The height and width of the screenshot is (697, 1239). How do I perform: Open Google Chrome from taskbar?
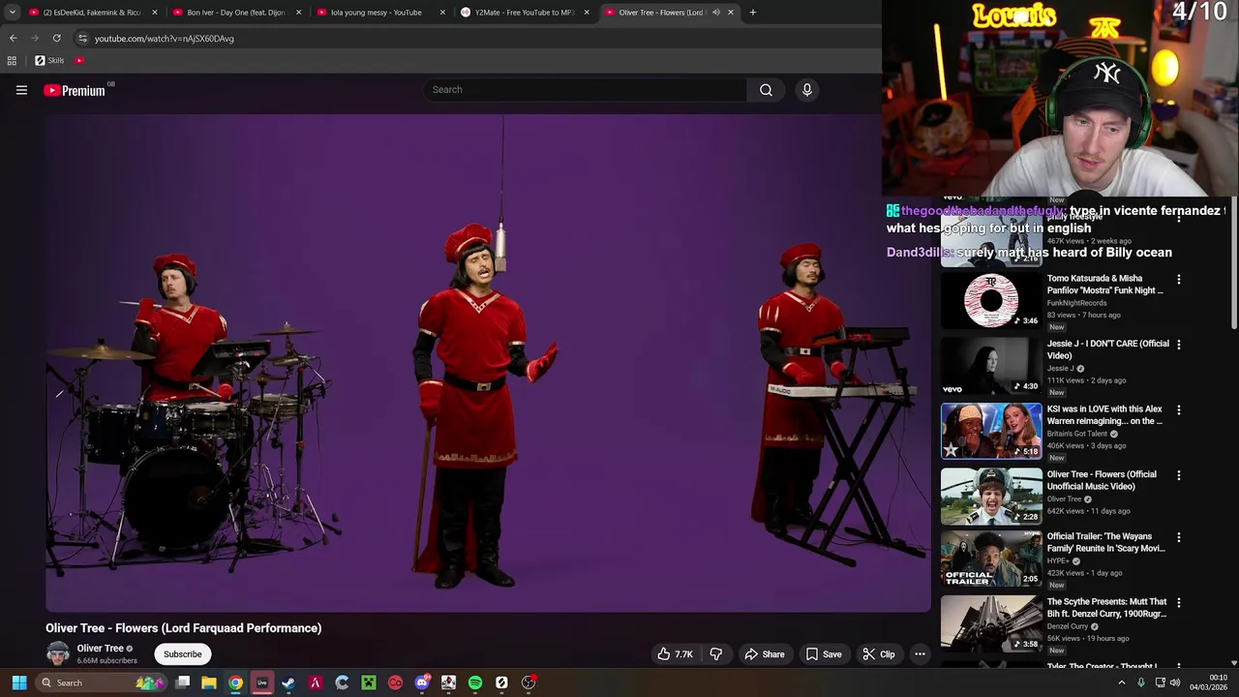235,682
